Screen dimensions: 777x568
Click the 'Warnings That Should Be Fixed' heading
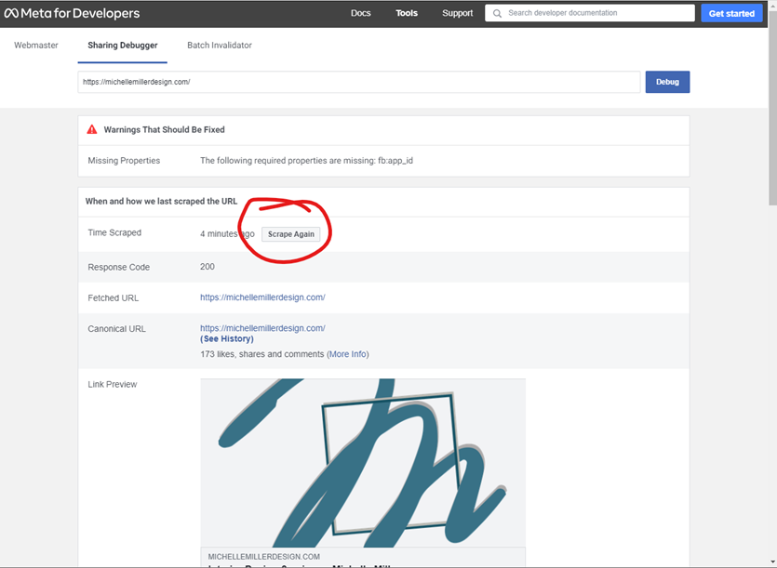point(164,130)
